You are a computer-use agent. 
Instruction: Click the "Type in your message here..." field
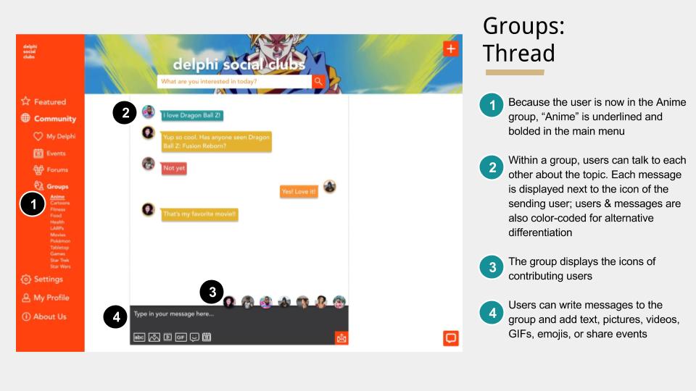pyautogui.click(x=239, y=314)
